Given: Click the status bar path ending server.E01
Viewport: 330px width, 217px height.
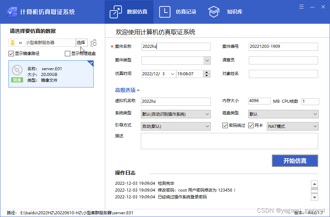Looking at the screenshot, I should 77,213.
